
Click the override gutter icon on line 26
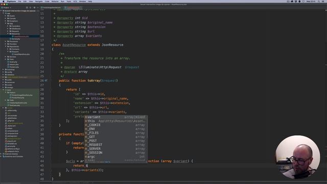(46, 80)
